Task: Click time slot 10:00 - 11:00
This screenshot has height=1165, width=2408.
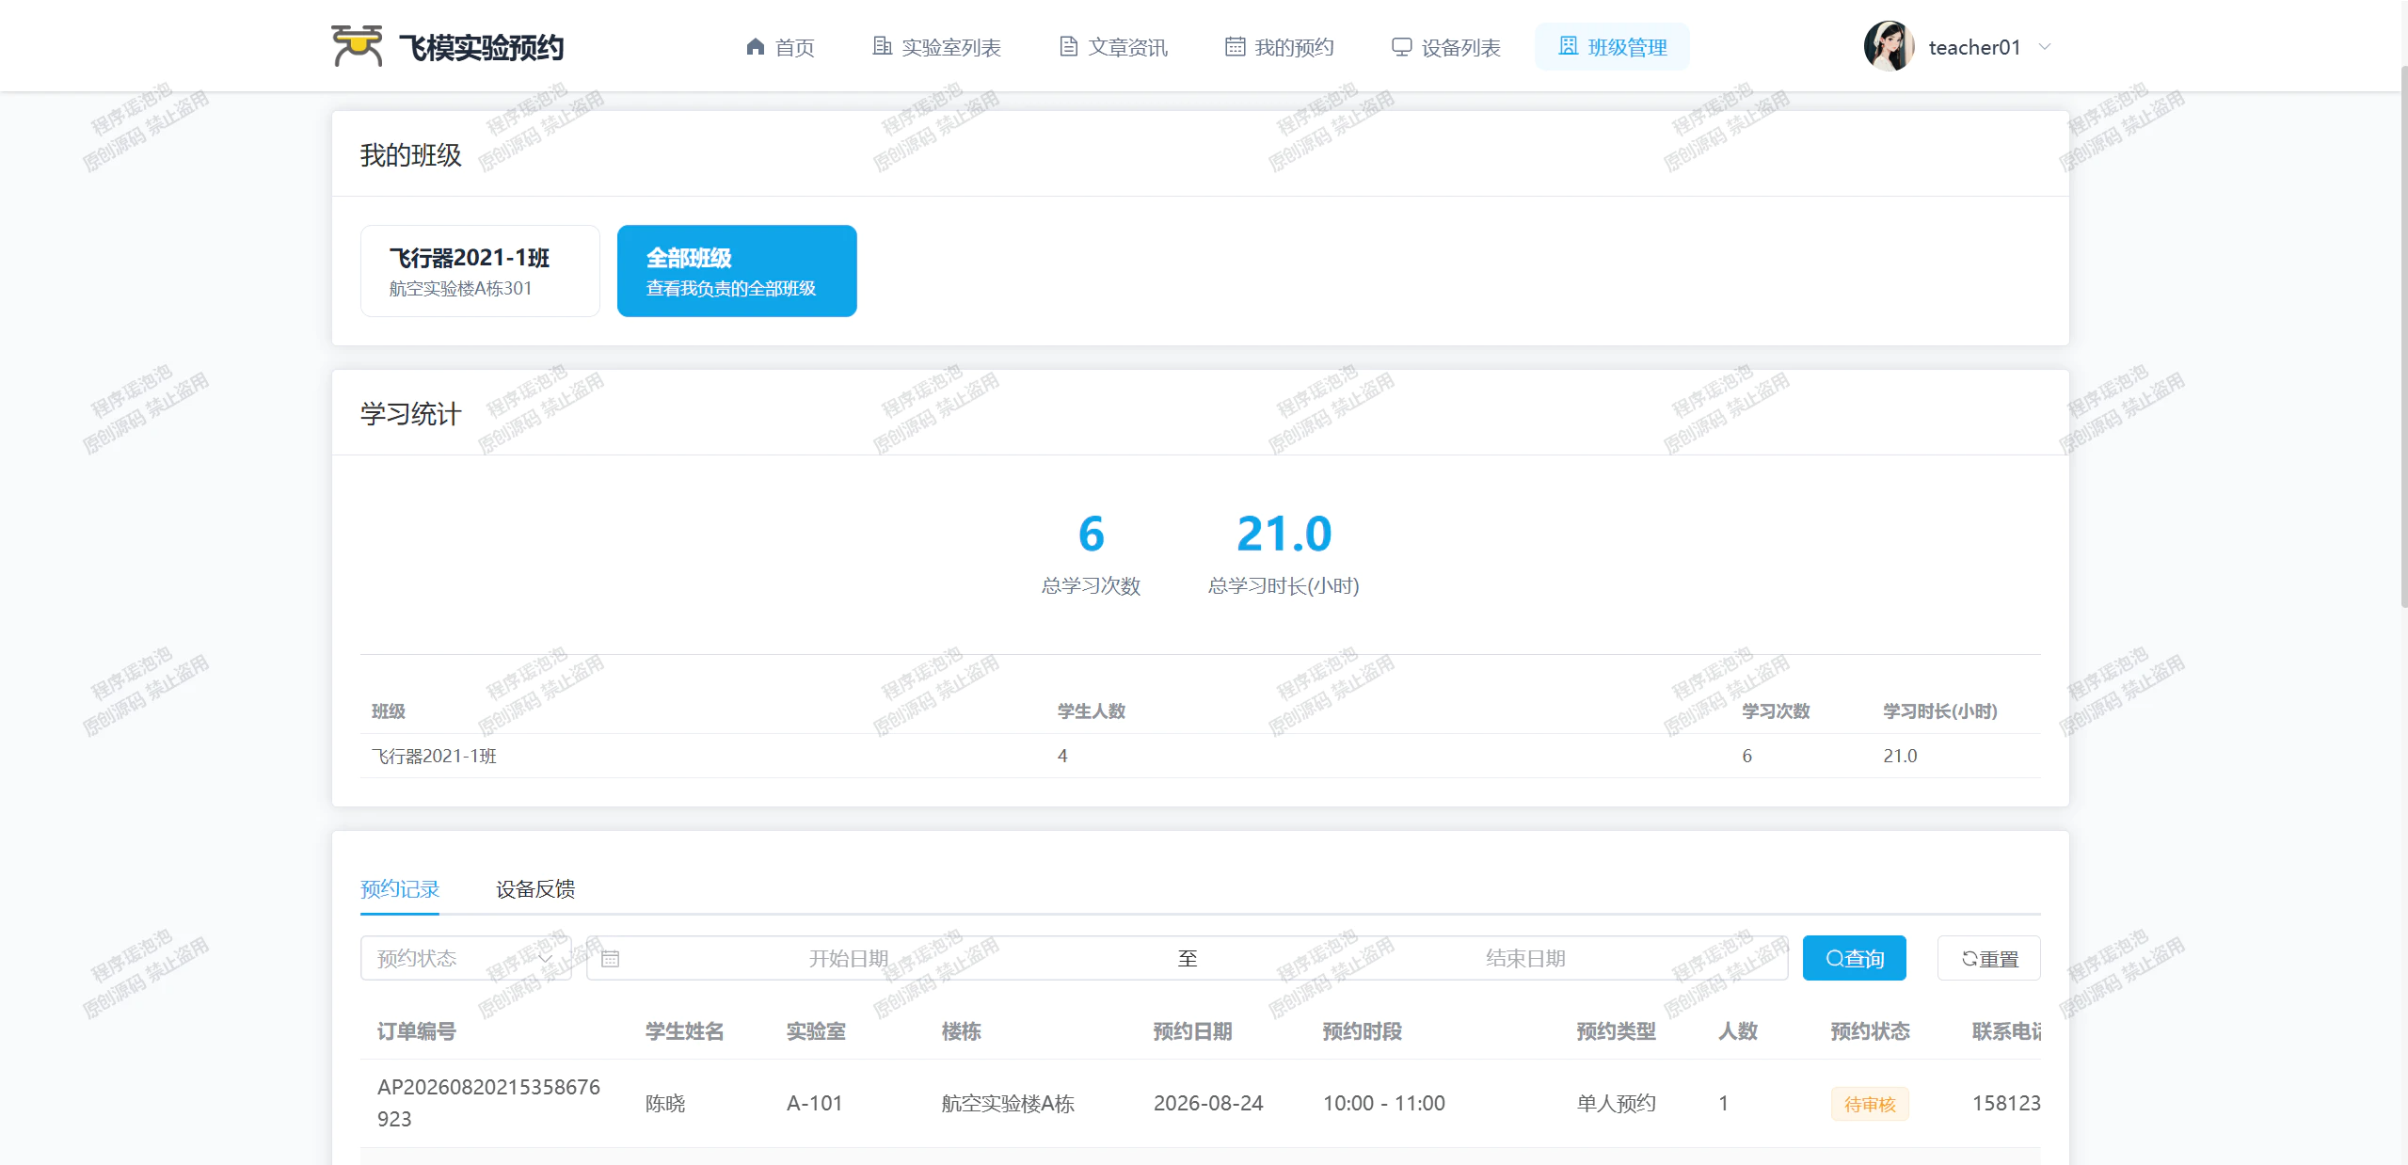Action: tap(1384, 1103)
